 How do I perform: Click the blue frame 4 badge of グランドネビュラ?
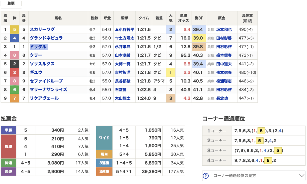coord(14,38)
